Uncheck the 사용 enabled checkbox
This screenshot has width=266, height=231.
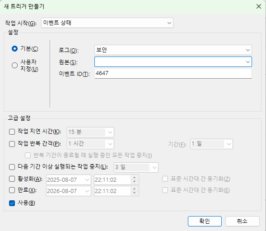[x=12, y=203]
